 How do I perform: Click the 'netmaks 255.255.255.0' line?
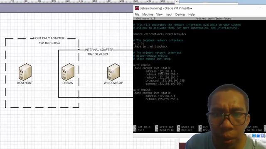tap(162, 99)
